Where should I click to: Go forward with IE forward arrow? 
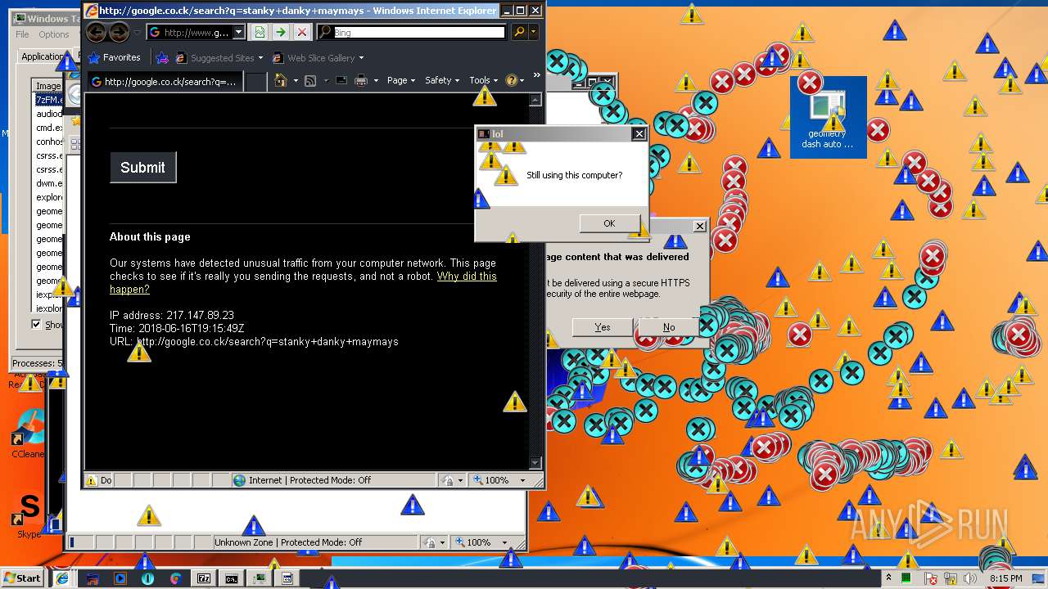click(x=119, y=32)
